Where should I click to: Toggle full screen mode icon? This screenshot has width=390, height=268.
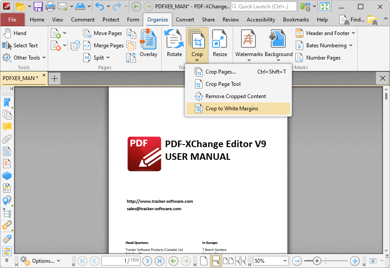(x=325, y=7)
